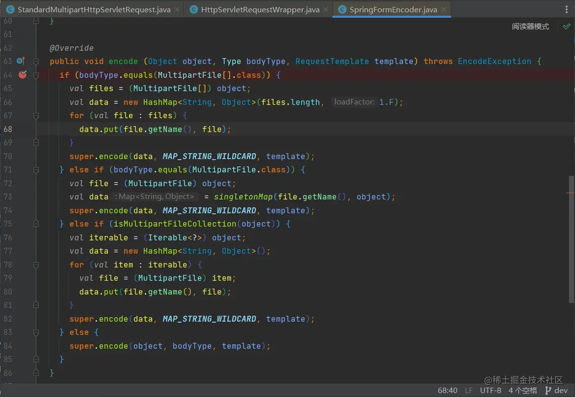Open the dev git branch widget
The width and height of the screenshot is (575, 397).
557,391
